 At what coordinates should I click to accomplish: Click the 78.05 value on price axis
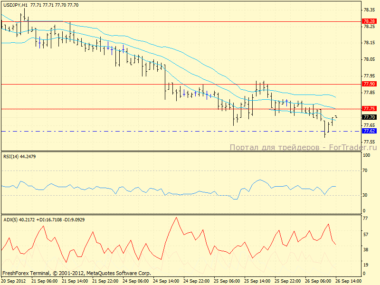tap(369, 59)
